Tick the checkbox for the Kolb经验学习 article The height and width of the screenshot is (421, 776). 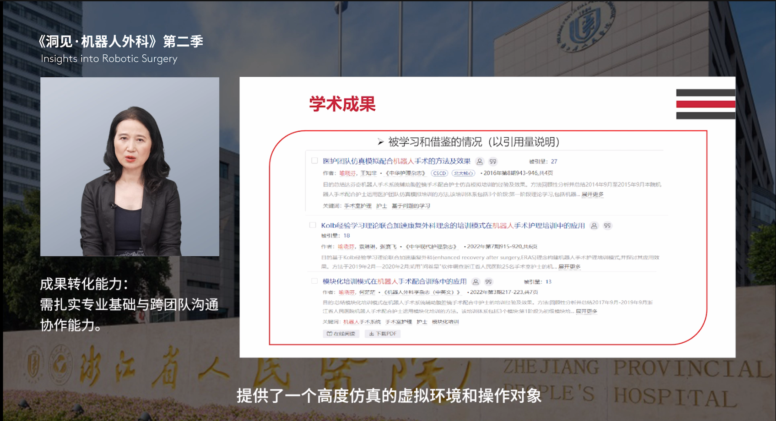[x=313, y=225]
